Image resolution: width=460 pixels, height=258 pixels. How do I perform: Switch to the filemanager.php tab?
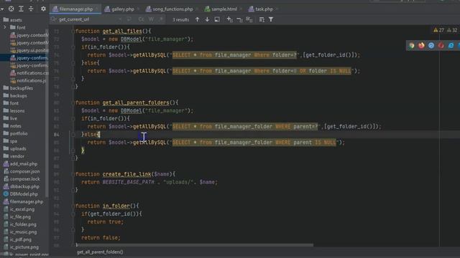click(75, 9)
